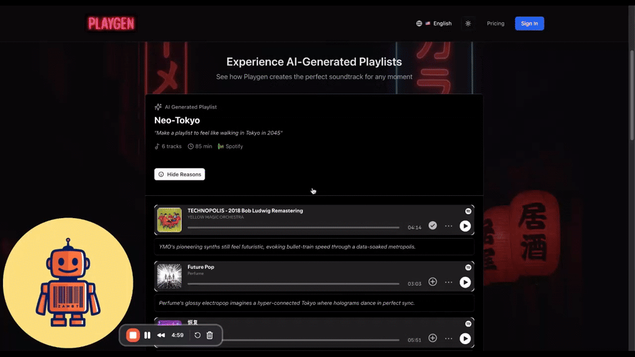
Task: Restart the recording with the loop icon
Action: click(x=197, y=335)
